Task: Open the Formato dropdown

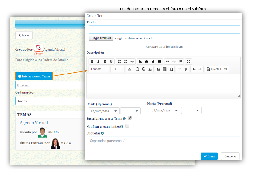Action: pyautogui.click(x=99, y=69)
